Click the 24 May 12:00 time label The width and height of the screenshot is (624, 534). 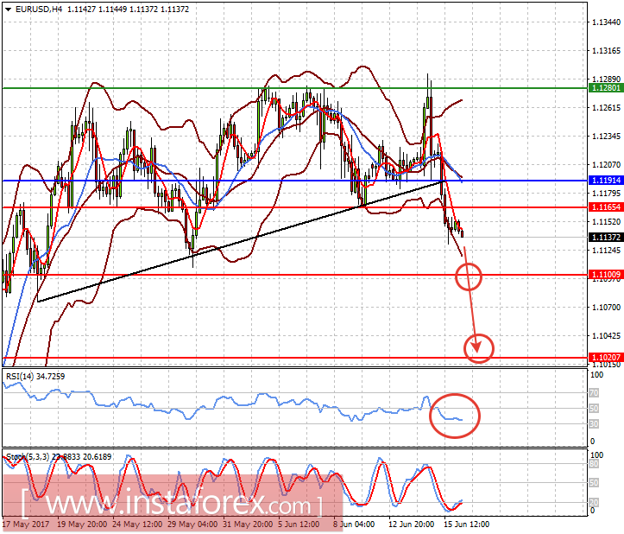click(137, 524)
